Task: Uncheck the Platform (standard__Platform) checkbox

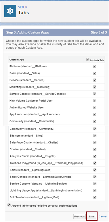Action: click(95, 66)
